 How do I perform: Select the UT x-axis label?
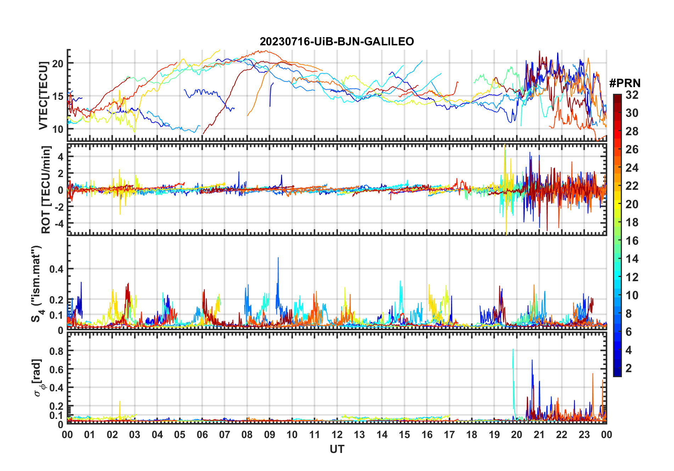(337, 449)
